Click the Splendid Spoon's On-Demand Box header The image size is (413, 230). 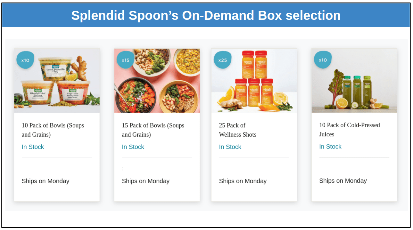[x=206, y=15]
